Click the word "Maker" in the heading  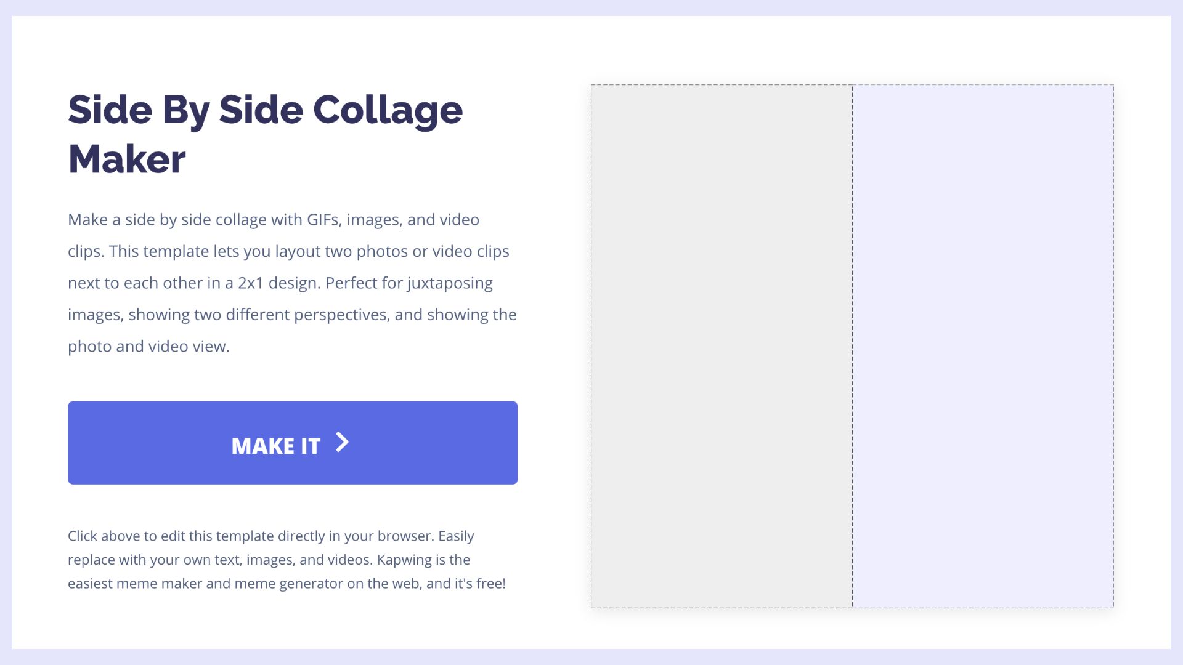[127, 159]
